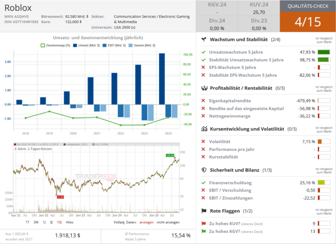Click the Stabilität Umsatzwachstum comparison bar
Image resolution: width=336 pixels, height=244 pixels.
pyautogui.click(x=324, y=60)
